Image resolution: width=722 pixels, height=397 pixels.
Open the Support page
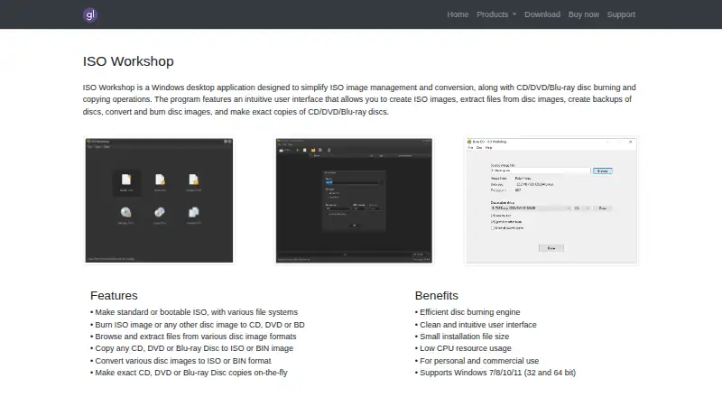click(x=621, y=14)
